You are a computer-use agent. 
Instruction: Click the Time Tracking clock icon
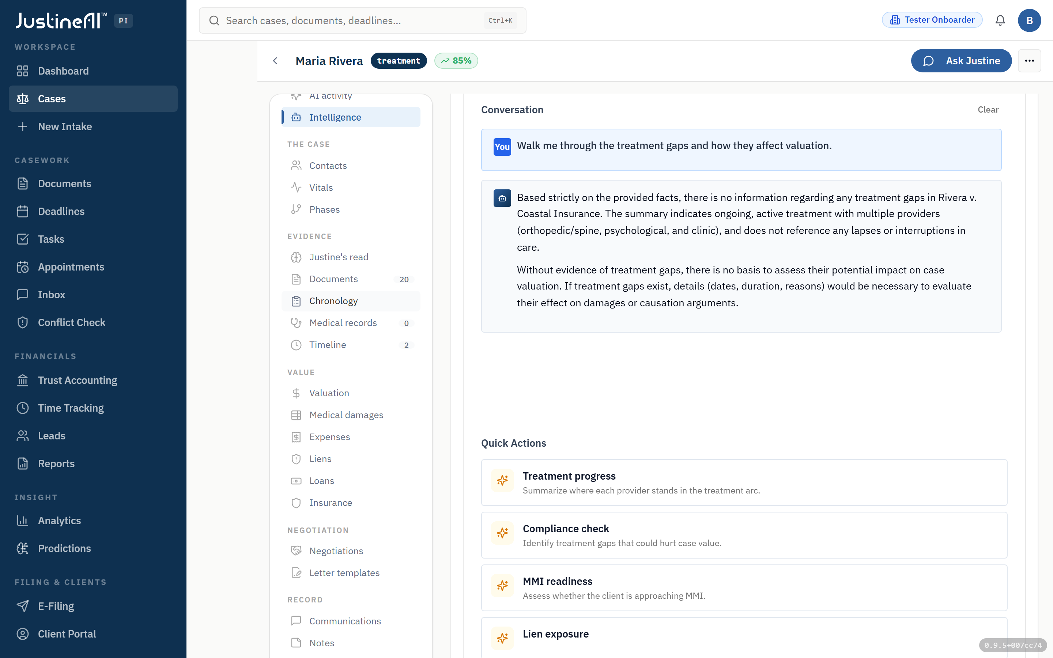point(23,408)
